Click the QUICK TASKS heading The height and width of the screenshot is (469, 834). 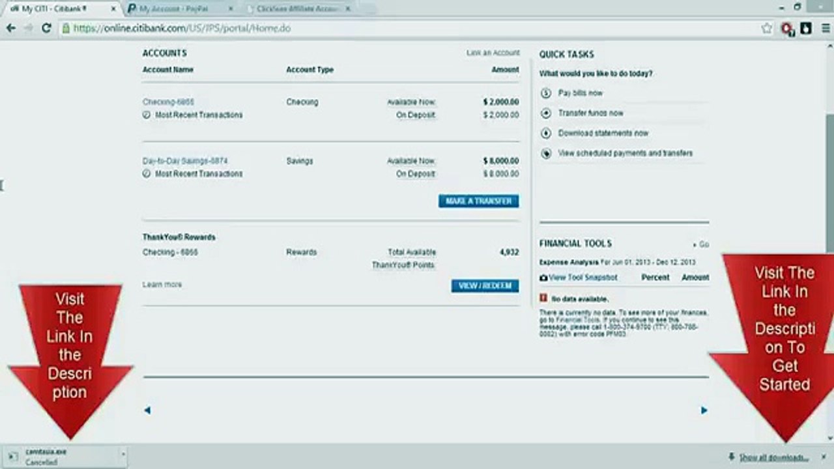(x=567, y=55)
